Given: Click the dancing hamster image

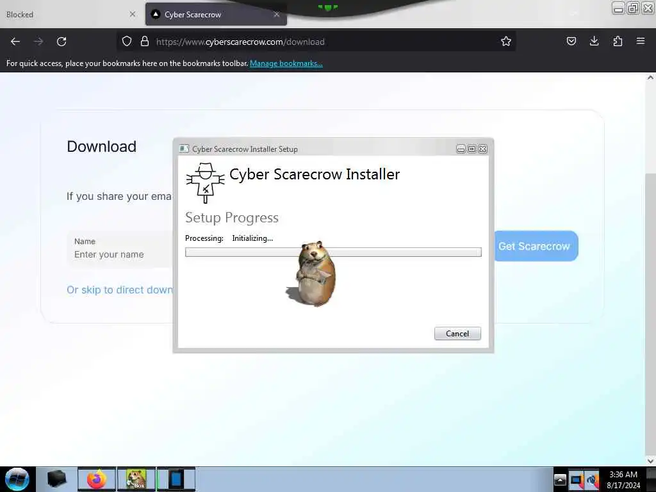Looking at the screenshot, I should 315,273.
